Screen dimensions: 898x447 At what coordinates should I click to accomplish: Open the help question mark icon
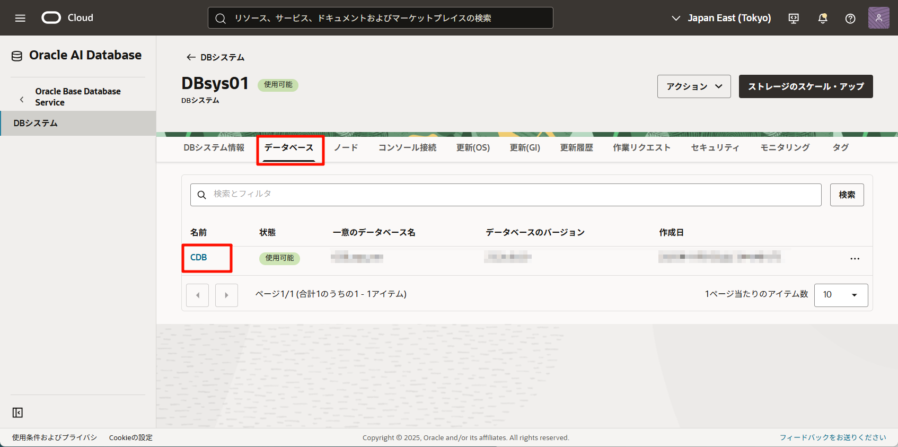(850, 18)
